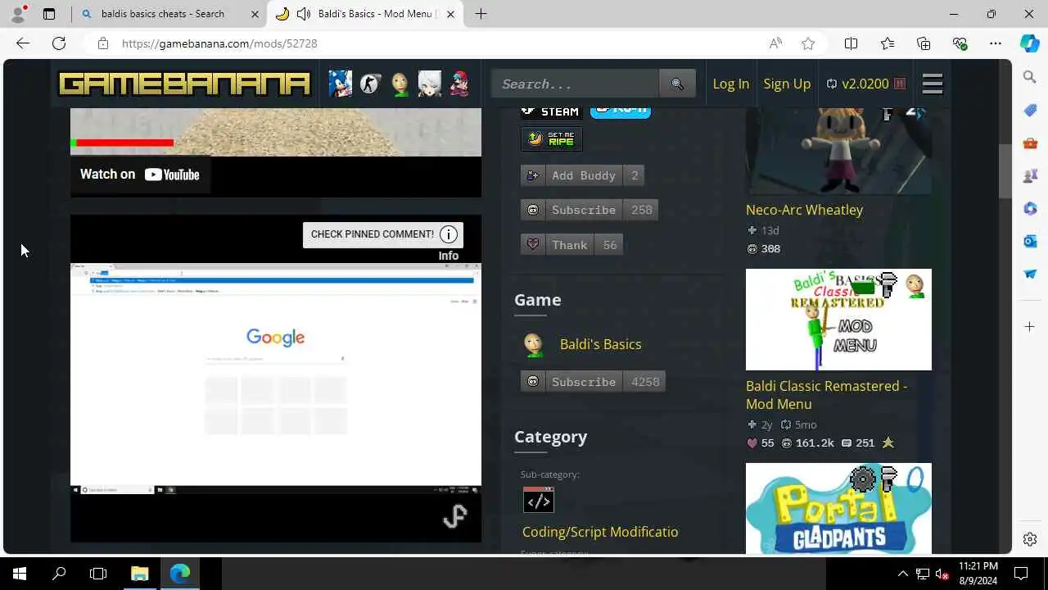Click the Baldi avatar icon under Game
The height and width of the screenshot is (590, 1048).
coord(533,344)
